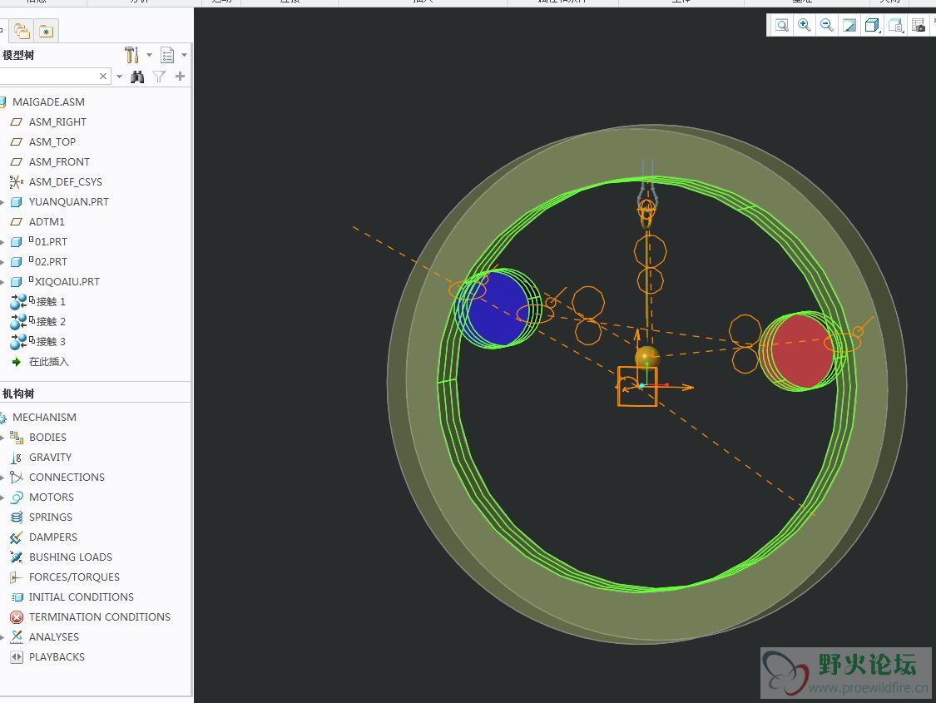Click the PLAYBACKS icon
936x703 pixels.
click(x=17, y=657)
